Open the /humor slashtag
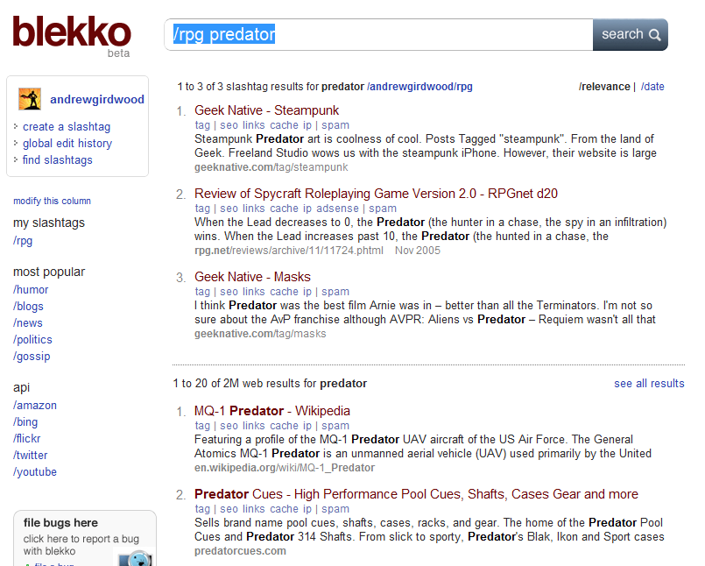 (x=31, y=289)
